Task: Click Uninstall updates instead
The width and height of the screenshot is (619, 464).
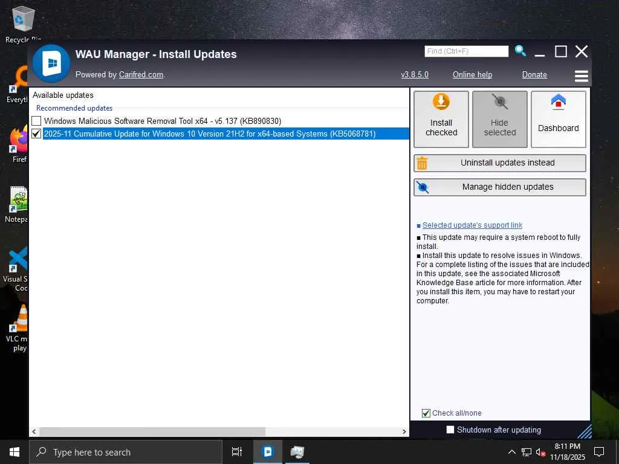Action: [499, 163]
